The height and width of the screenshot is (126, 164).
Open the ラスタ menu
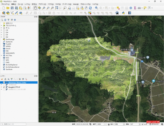pos(58,4)
